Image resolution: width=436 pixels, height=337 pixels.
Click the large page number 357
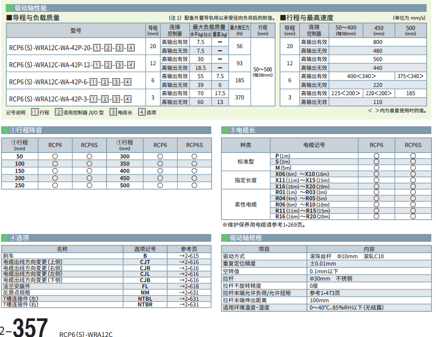pyautogui.click(x=30, y=327)
